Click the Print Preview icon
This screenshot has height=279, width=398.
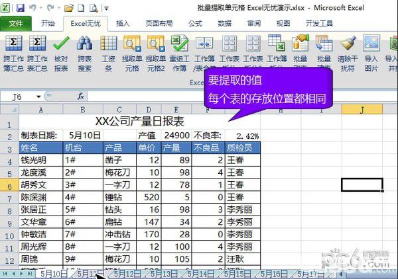tap(94, 8)
